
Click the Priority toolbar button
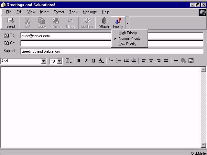[118, 23]
